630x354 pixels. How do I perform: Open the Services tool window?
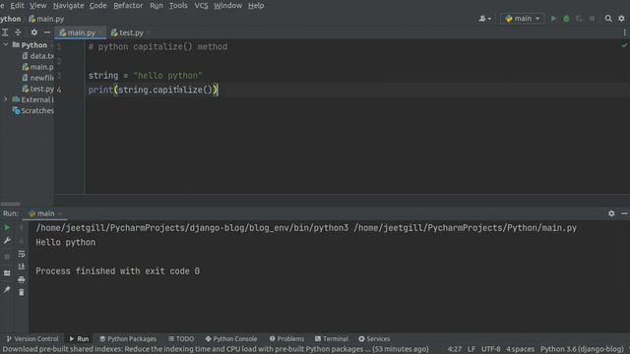(374, 338)
